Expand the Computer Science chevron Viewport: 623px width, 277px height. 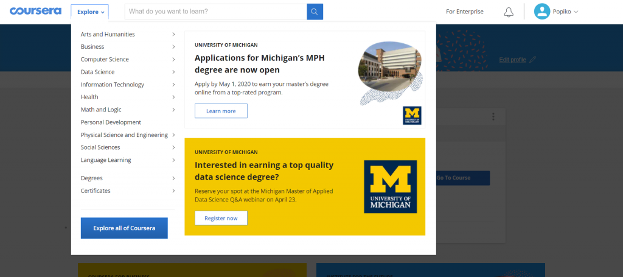click(173, 59)
